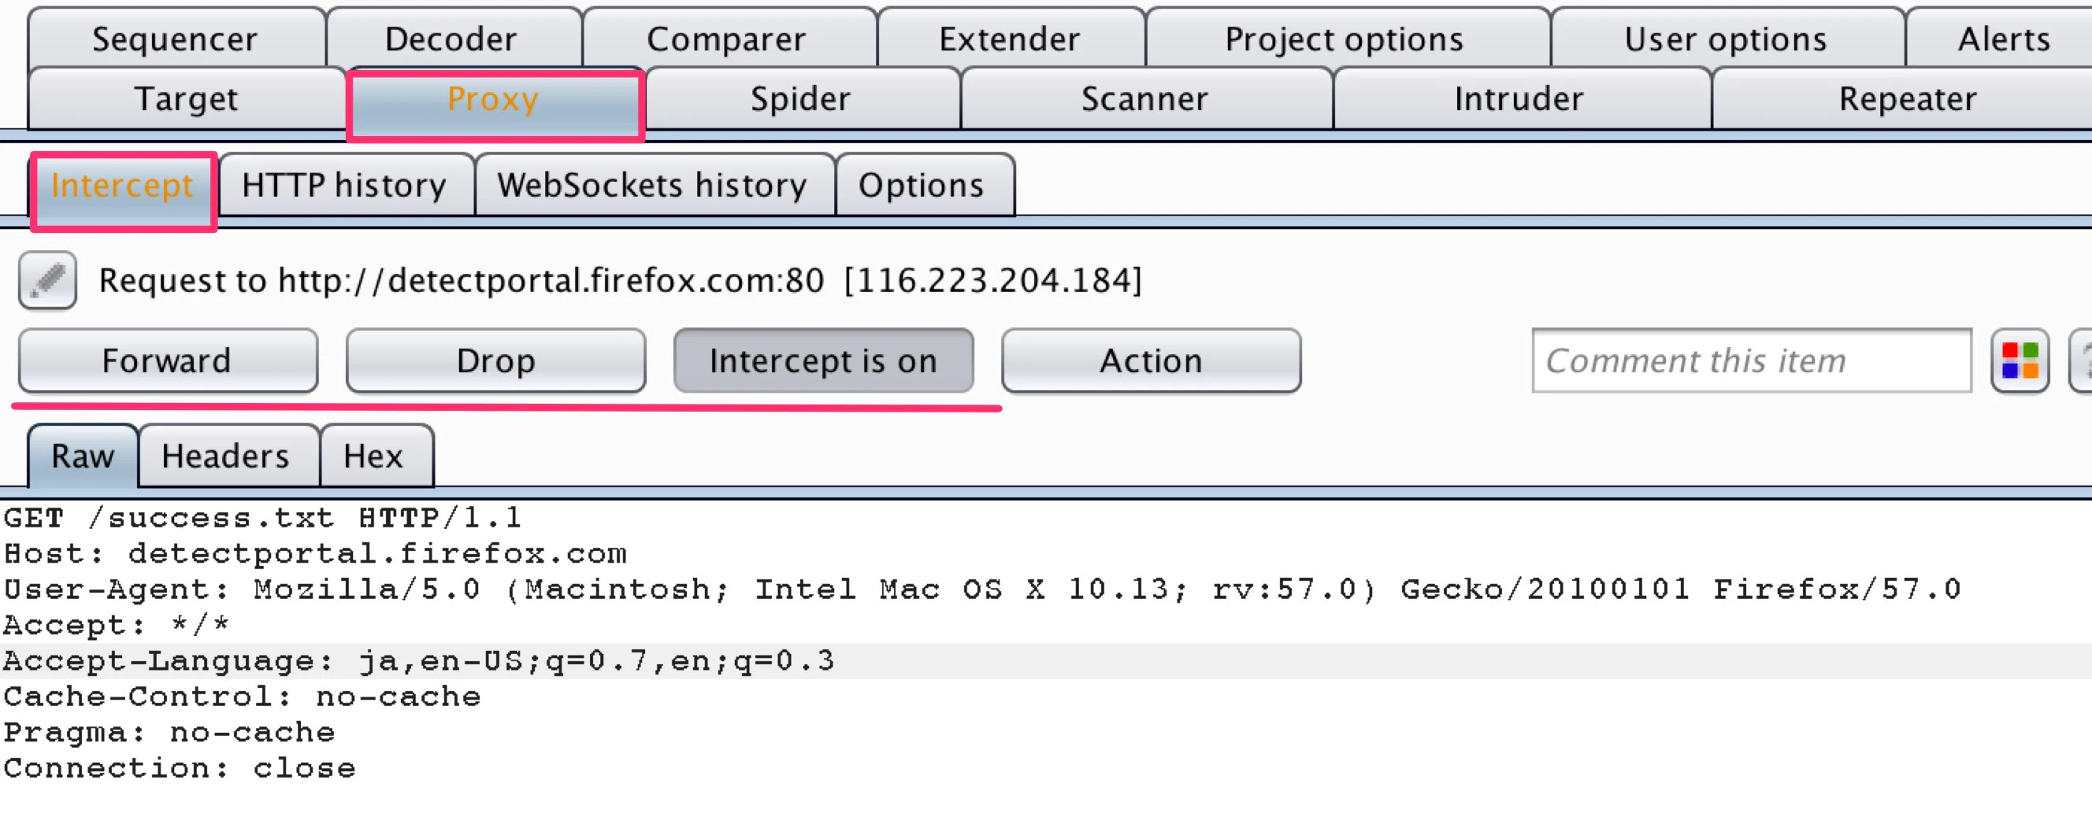Forward the intercepted request
The width and height of the screenshot is (2092, 828).
[167, 360]
